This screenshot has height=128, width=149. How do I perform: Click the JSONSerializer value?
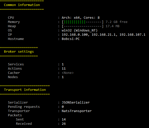click(x=76, y=103)
